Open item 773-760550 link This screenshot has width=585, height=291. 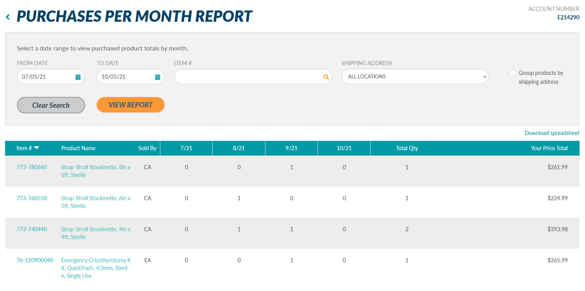pos(32,198)
